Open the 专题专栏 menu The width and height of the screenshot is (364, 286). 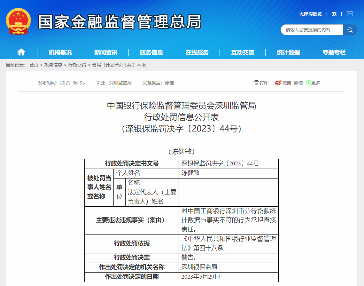[334, 52]
